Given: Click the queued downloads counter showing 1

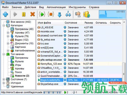Looking at the screenshot, I should coord(75,92).
